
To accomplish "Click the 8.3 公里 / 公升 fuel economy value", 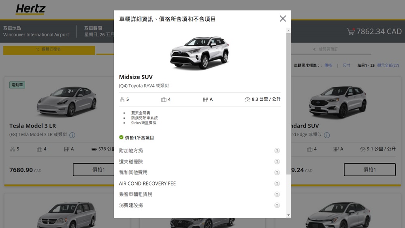I will point(266,99).
